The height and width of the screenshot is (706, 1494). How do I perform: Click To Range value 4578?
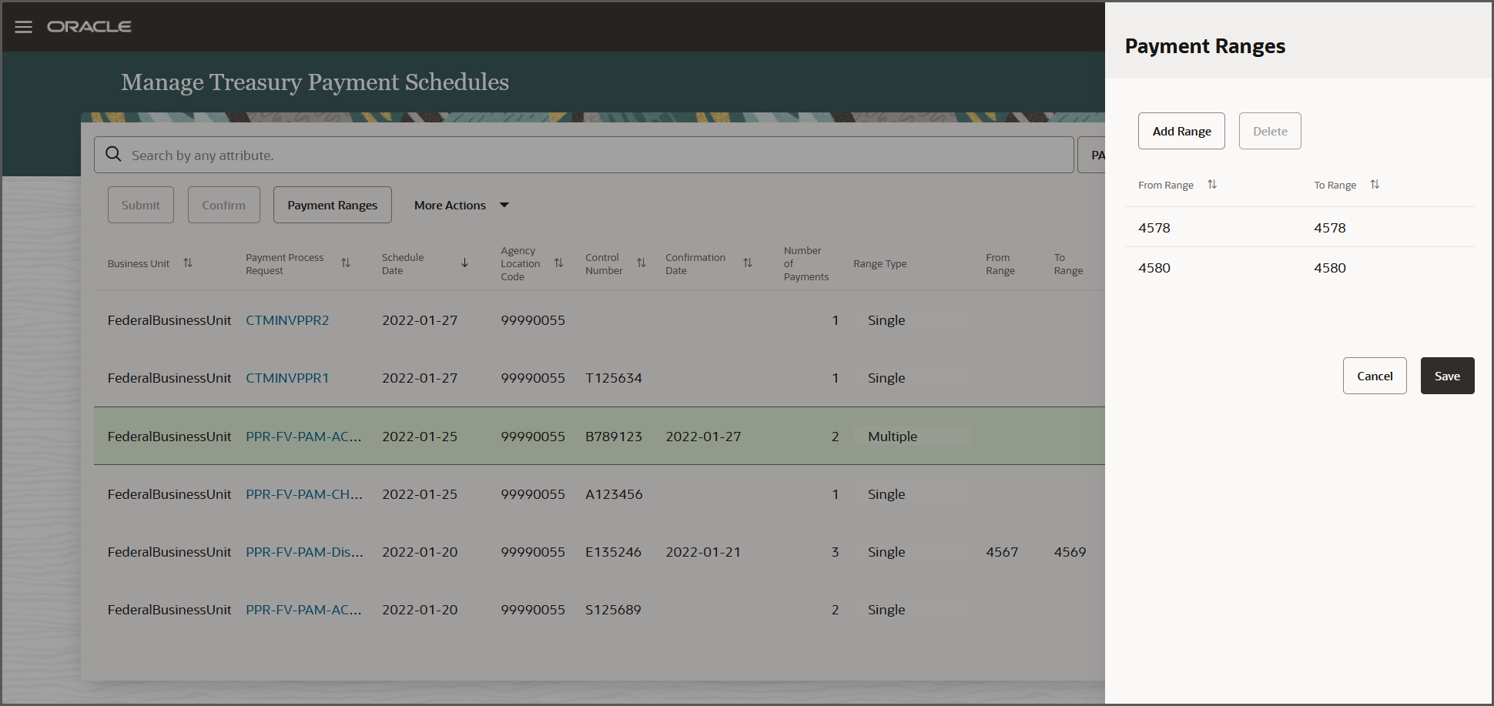tap(1330, 228)
